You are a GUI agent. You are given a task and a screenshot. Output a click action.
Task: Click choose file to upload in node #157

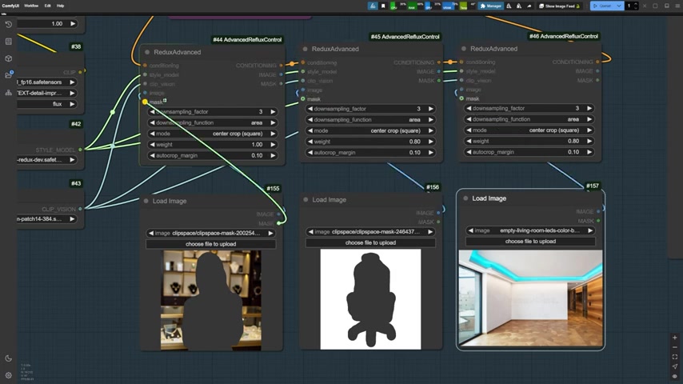[530, 242]
